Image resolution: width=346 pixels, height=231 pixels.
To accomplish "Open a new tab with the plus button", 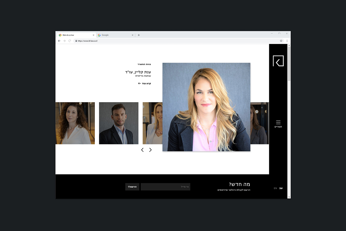I will (139, 35).
